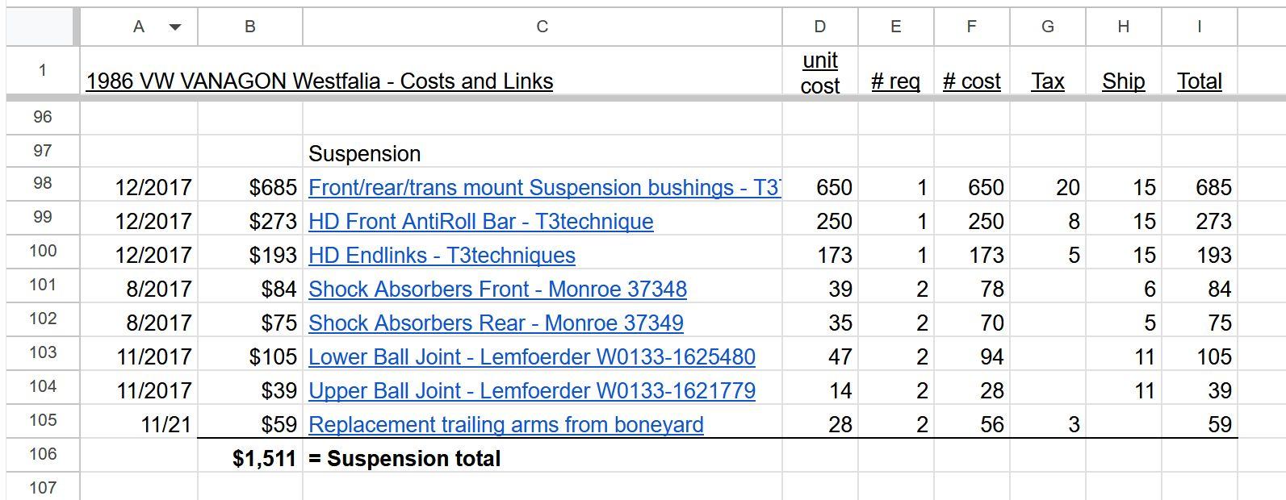Select column D header

point(820,27)
